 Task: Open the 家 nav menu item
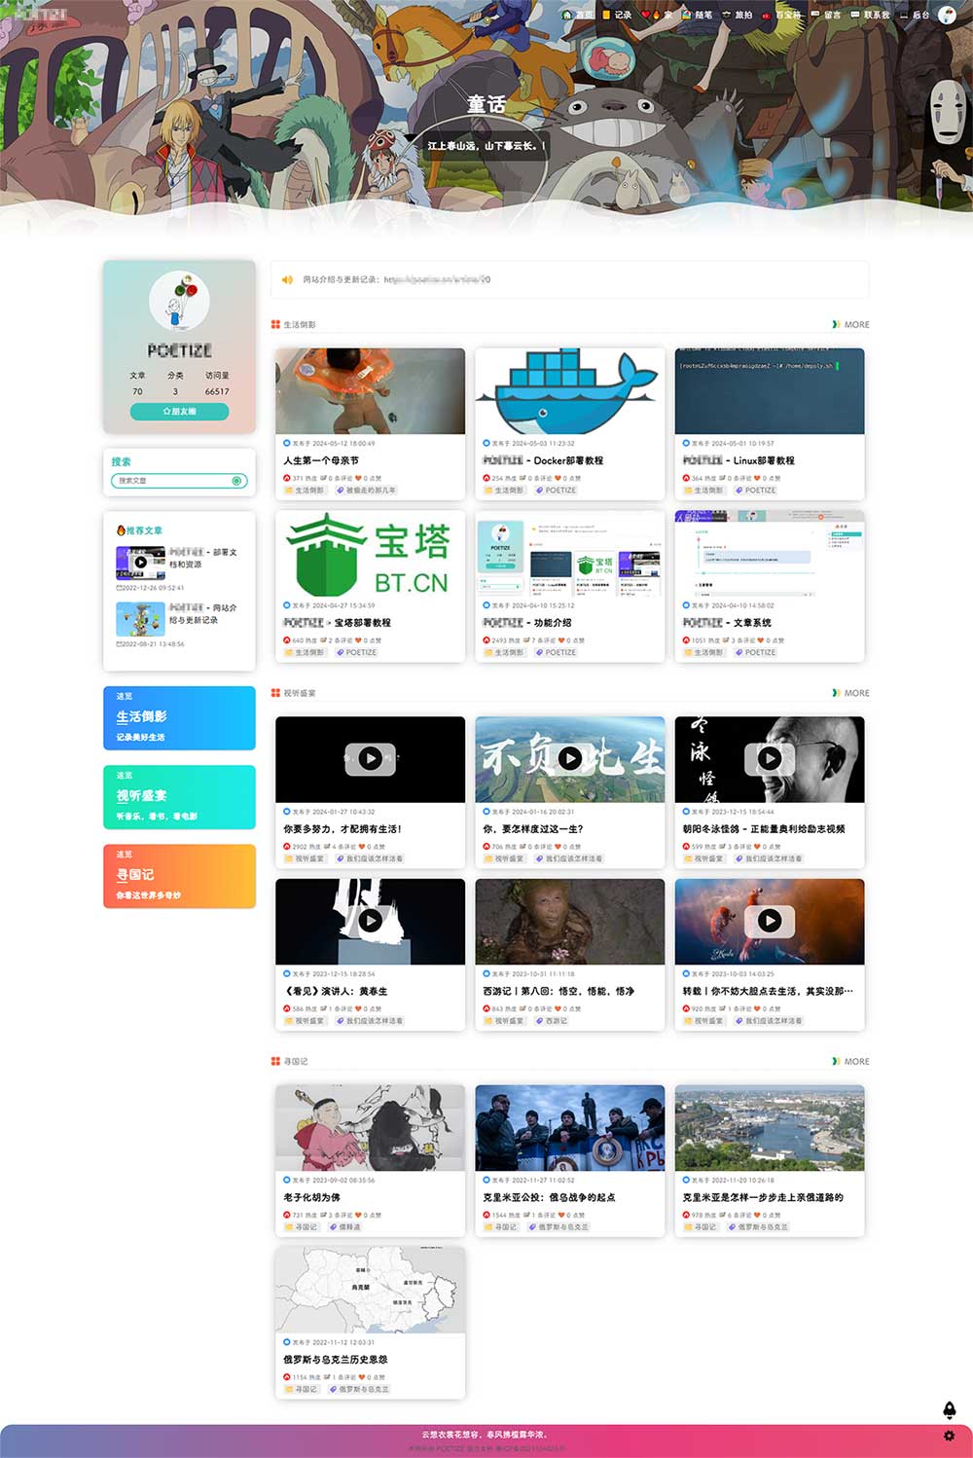[x=657, y=15]
